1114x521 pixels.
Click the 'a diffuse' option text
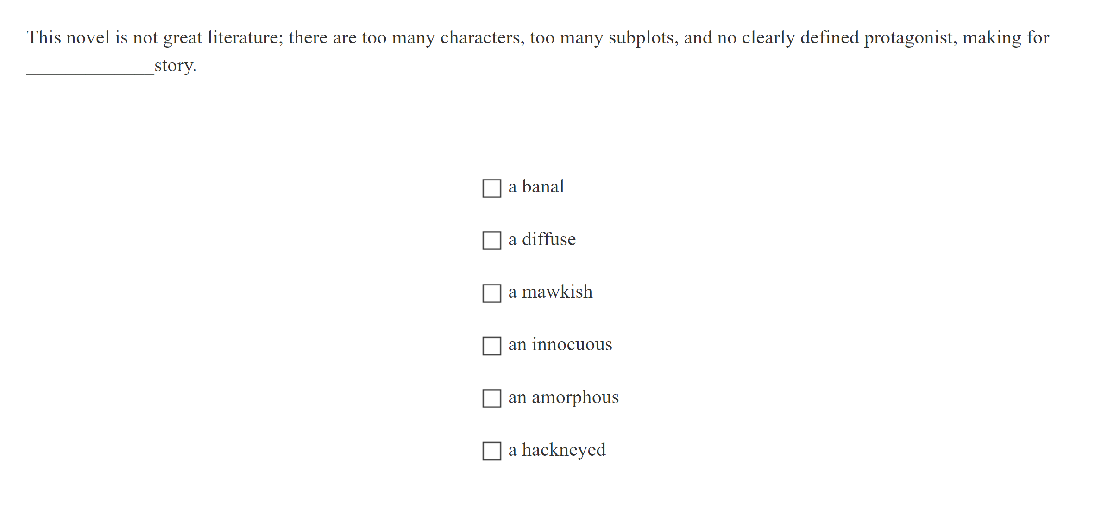[542, 240]
